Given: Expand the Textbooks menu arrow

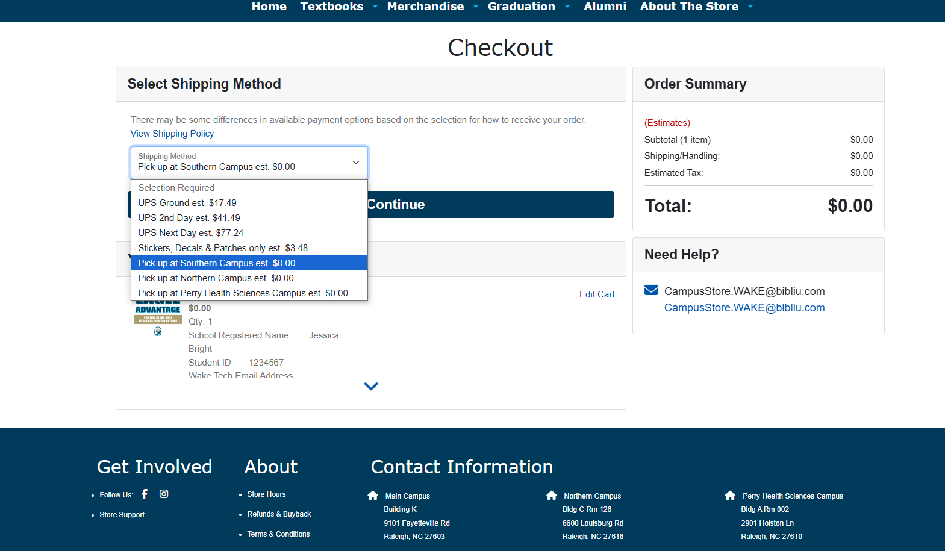Looking at the screenshot, I should coord(375,7).
